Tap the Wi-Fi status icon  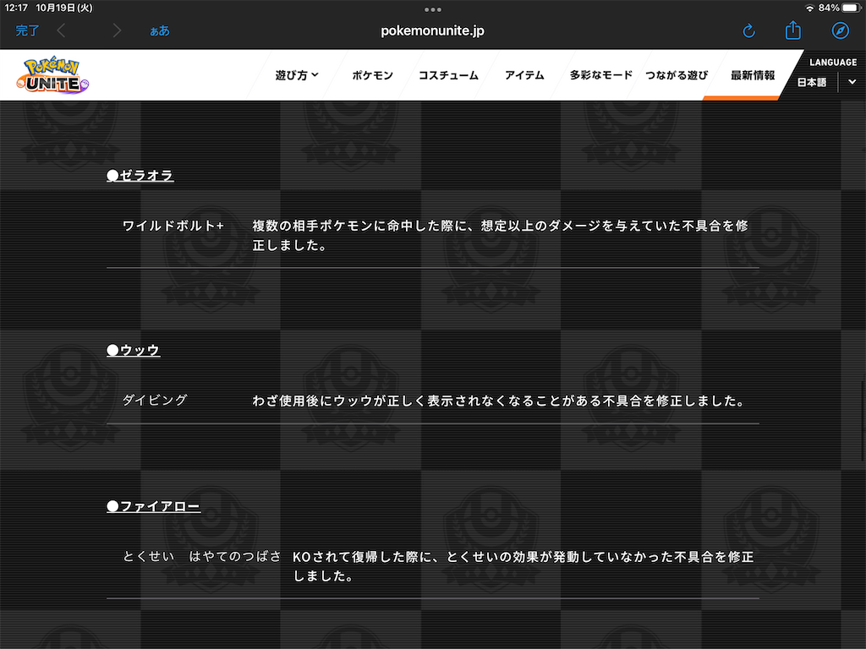pos(809,8)
